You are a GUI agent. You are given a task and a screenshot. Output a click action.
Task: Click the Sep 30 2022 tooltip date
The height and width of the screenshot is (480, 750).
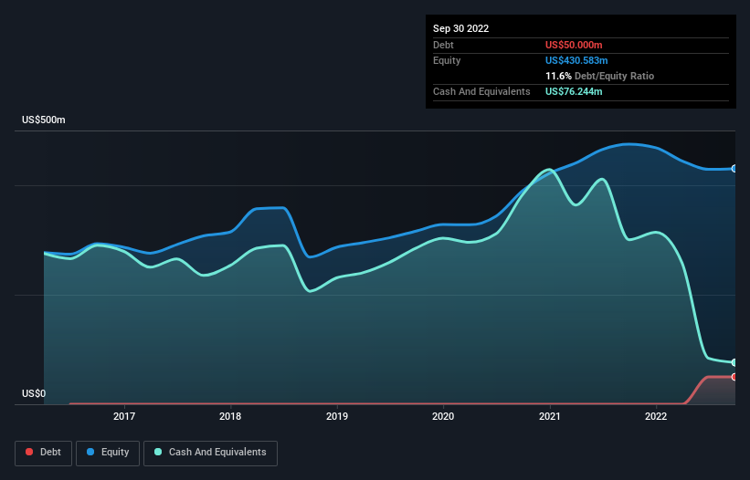[460, 28]
